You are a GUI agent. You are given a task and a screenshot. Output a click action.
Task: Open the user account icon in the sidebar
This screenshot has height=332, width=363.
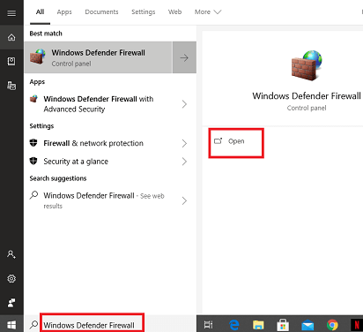pyautogui.click(x=11, y=254)
